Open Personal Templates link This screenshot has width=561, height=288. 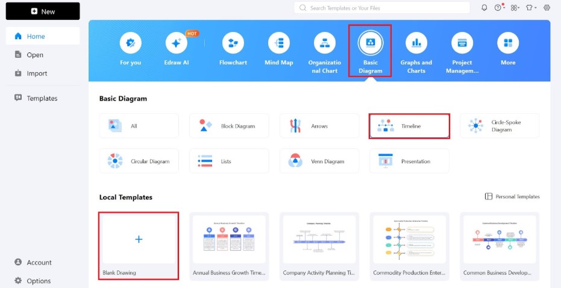pos(512,196)
